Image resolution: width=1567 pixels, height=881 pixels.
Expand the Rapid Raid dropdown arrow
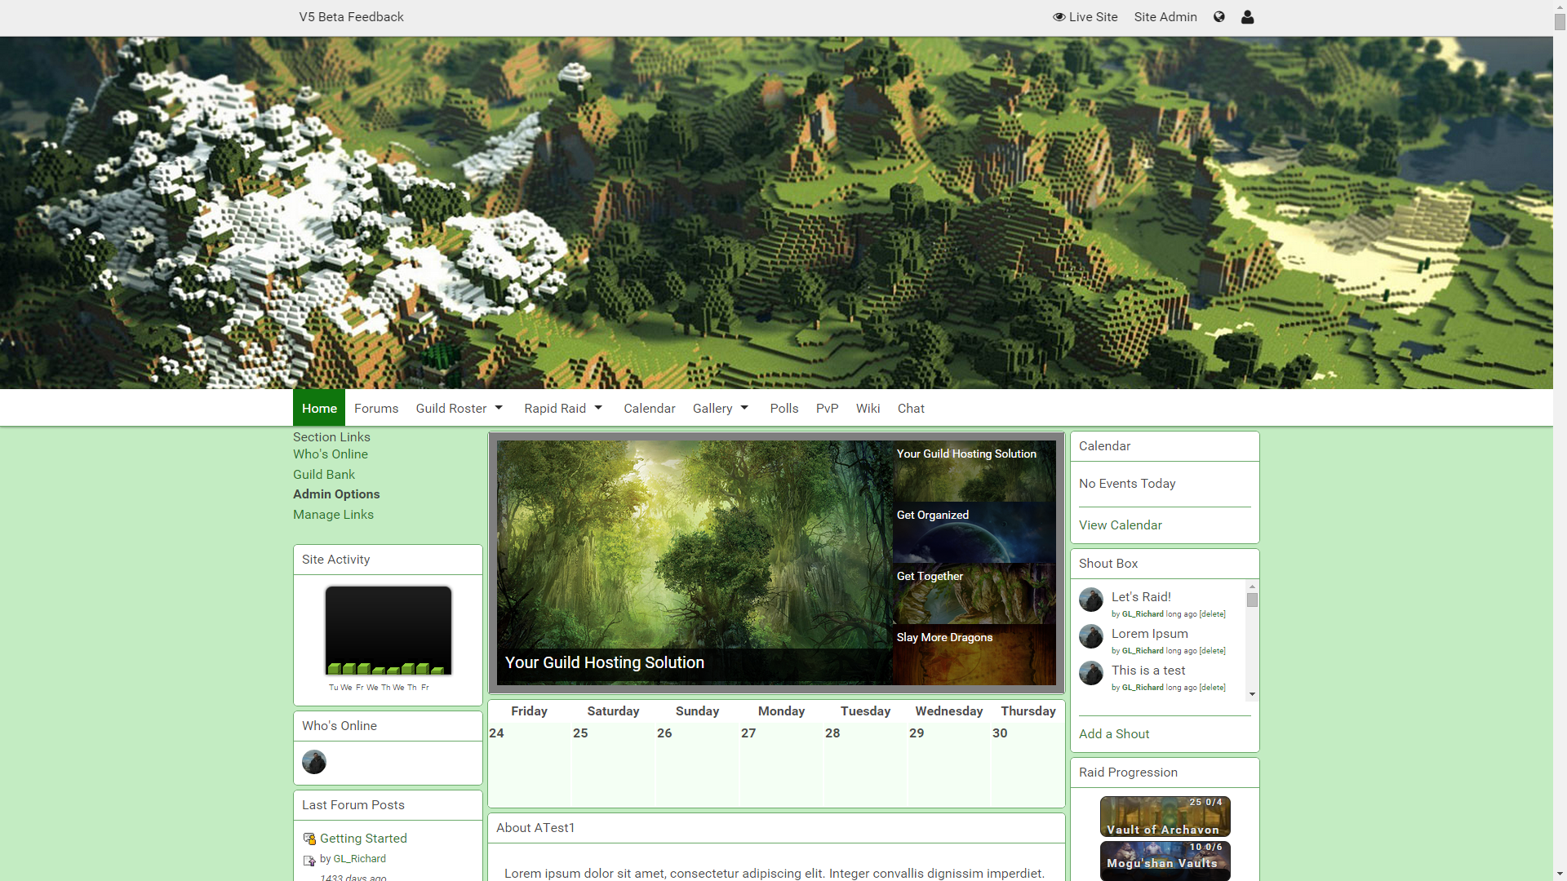coord(598,408)
